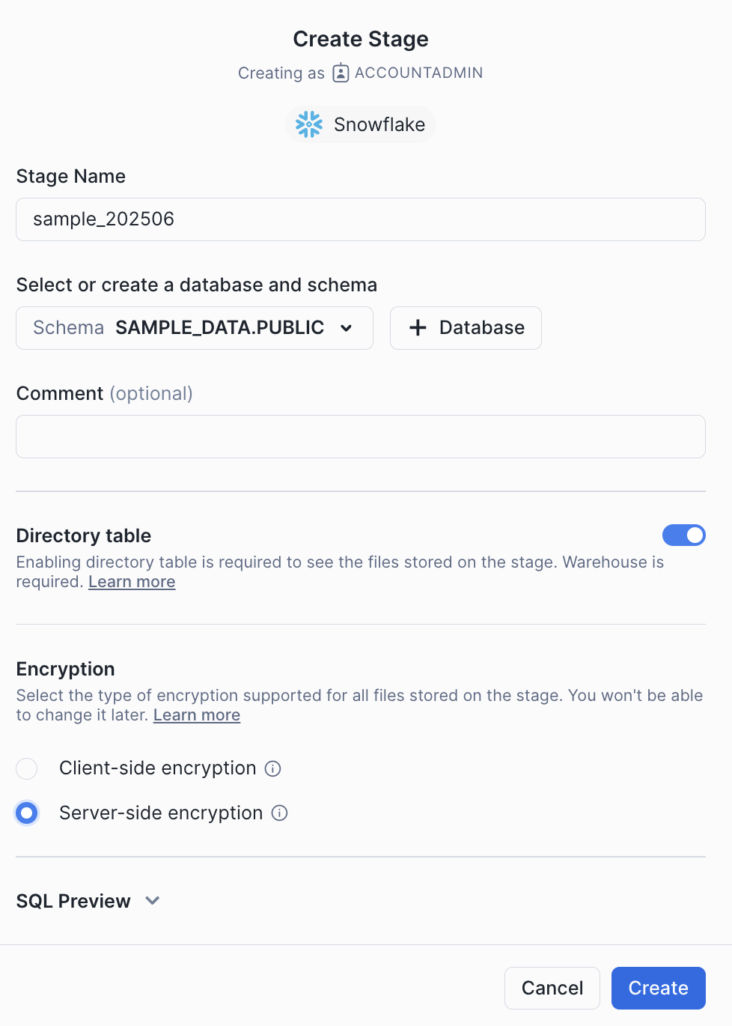732x1026 pixels.
Task: Select Server-side encryption radio button
Action: [27, 813]
